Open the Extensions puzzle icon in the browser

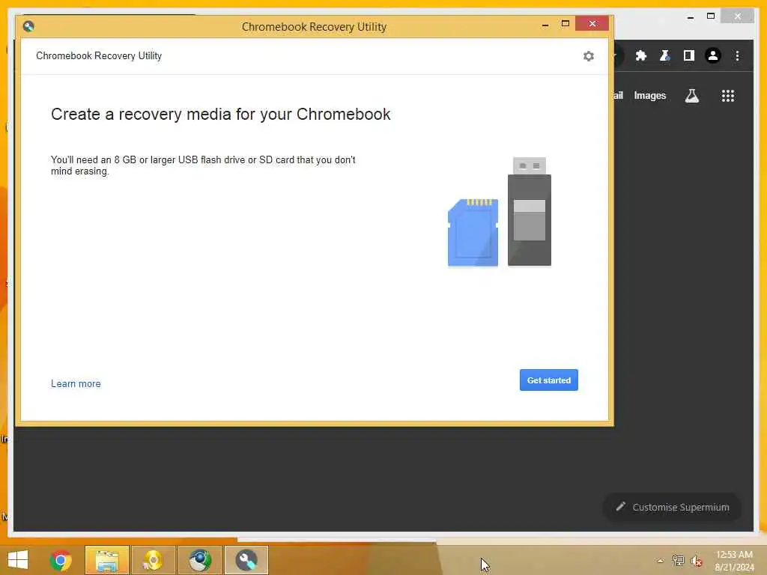[x=641, y=55]
